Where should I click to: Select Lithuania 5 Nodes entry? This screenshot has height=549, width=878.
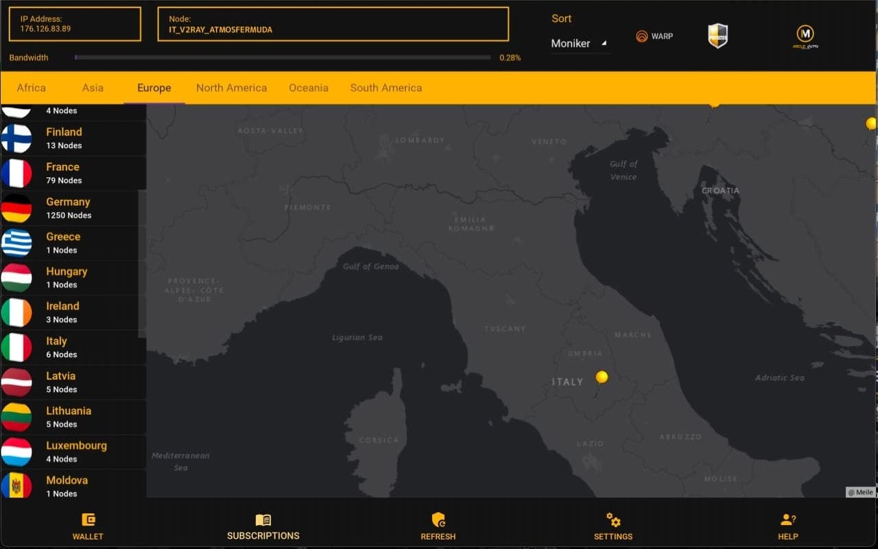73,417
